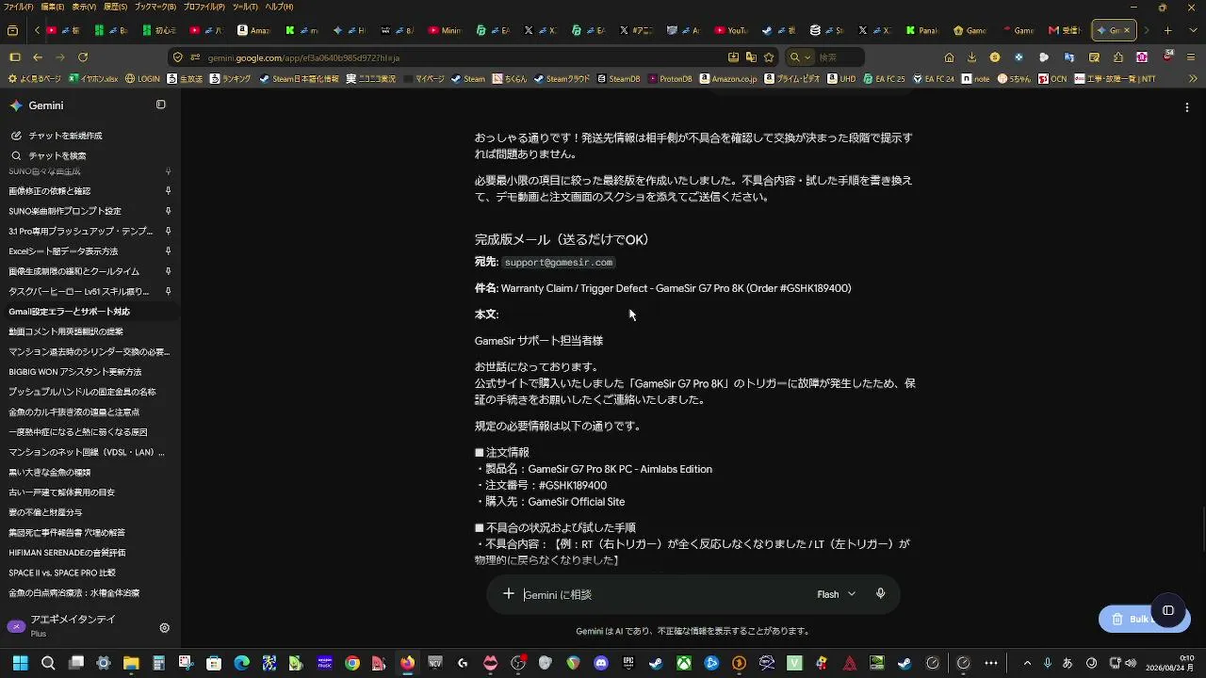Unpin タスクバーヒーロー Lv51 chat
The width and height of the screenshot is (1206, 678).
click(x=168, y=292)
